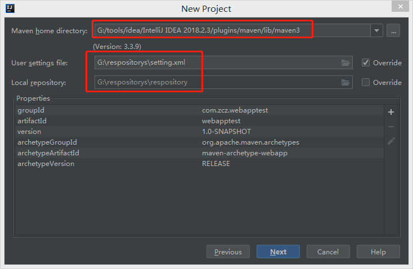Expand the Maven home directory dropdown

(x=376, y=30)
